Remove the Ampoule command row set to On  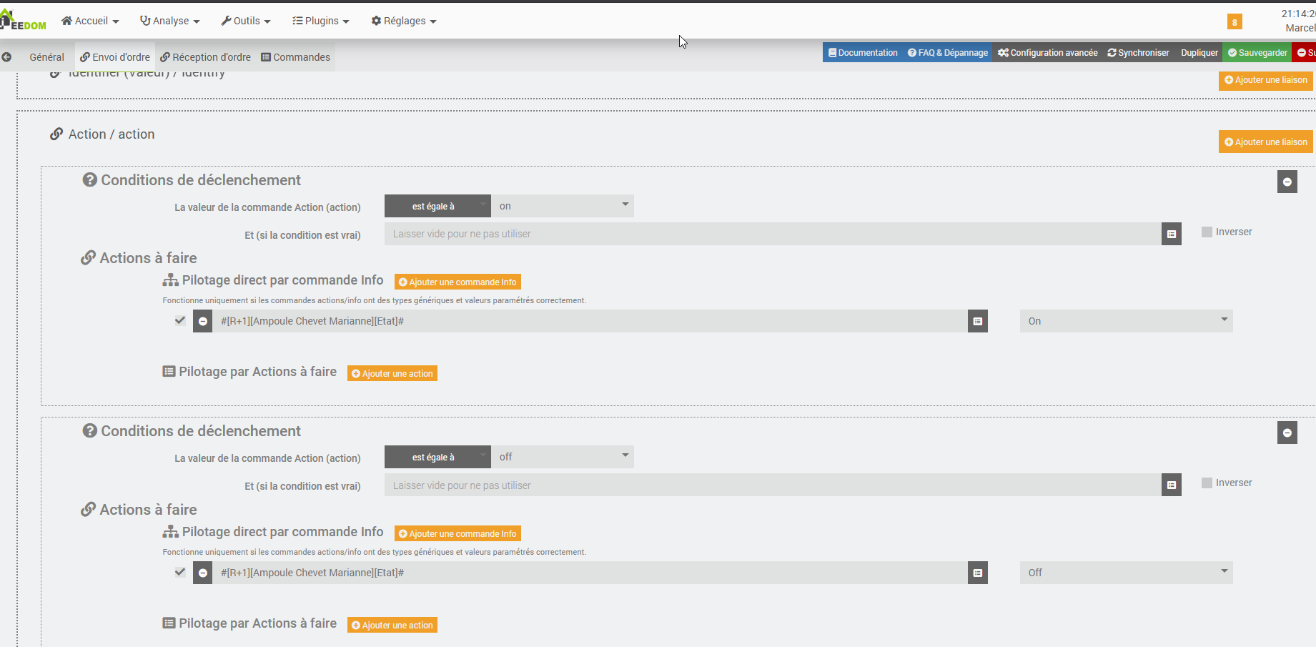pyautogui.click(x=203, y=321)
